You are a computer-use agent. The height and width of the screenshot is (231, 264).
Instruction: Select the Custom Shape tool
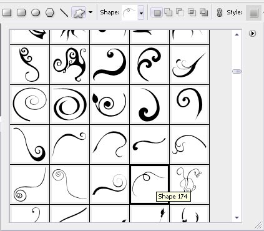(79, 12)
